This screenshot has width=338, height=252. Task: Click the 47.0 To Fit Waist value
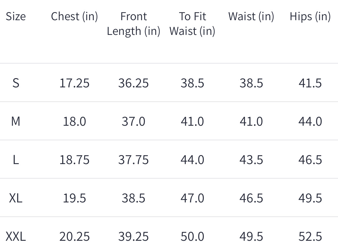(192, 198)
